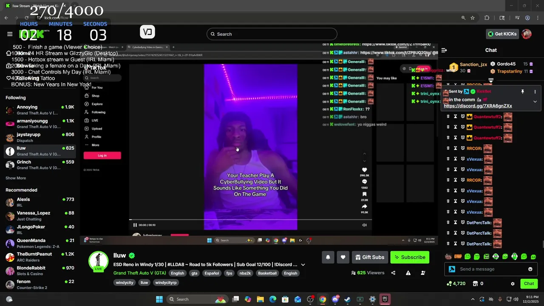Open the emoji picker in chat input

click(530, 269)
